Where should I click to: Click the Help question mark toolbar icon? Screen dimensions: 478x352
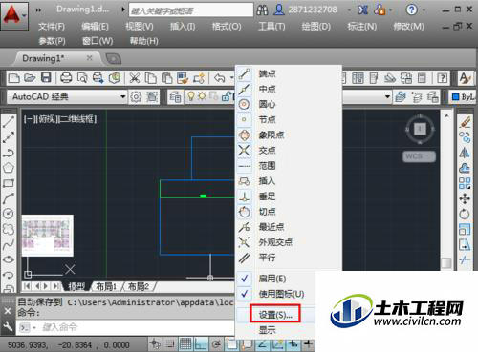[x=443, y=78]
